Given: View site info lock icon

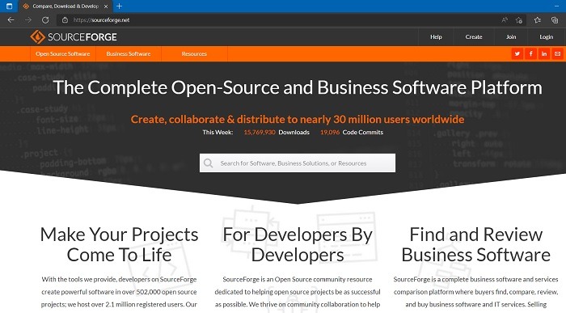Looking at the screenshot, I should tap(65, 20).
